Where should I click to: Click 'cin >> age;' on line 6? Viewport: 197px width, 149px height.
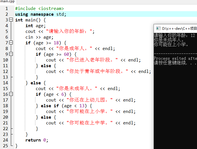click(39, 37)
